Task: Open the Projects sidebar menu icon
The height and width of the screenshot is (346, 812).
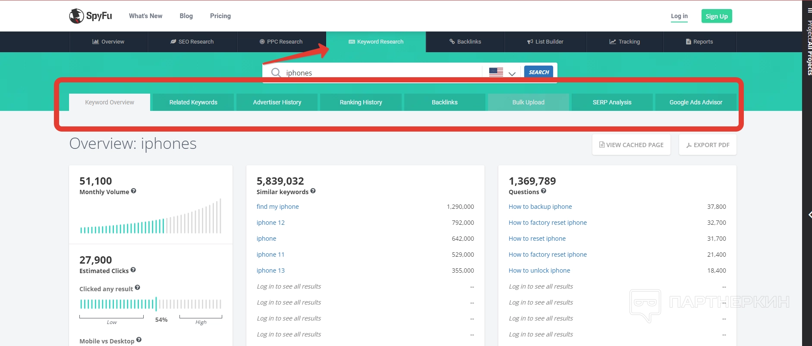Action: click(809, 10)
